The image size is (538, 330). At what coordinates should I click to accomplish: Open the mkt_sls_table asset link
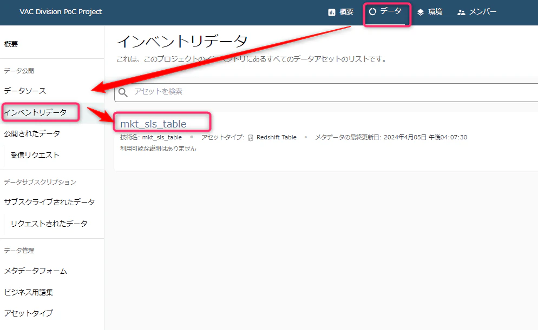pos(153,124)
